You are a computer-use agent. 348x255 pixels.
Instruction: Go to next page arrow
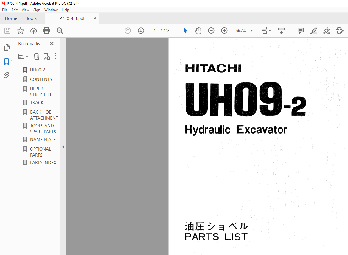141,31
